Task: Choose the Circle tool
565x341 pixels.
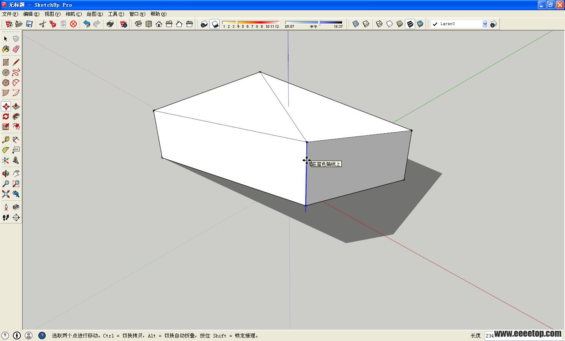Action: 5,73
